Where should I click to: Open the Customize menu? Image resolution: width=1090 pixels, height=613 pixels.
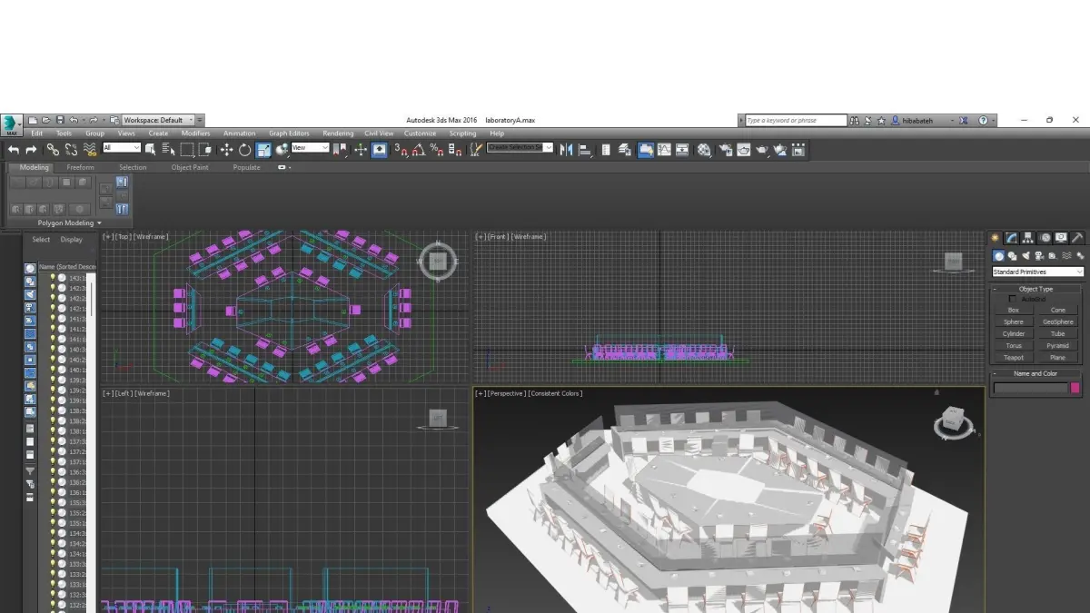click(x=420, y=133)
